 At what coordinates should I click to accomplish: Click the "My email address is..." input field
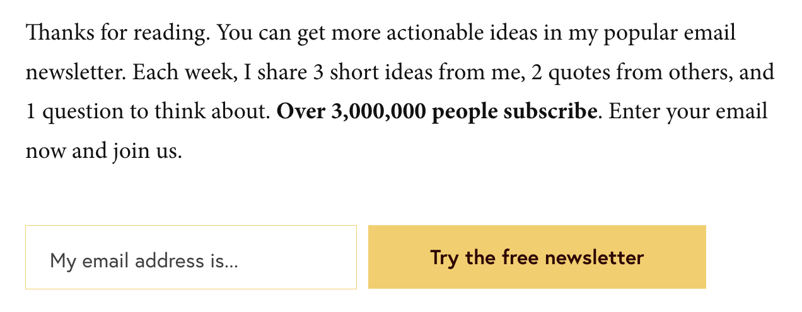190,258
